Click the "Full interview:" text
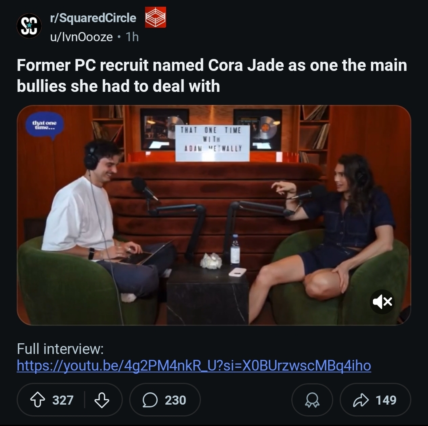Screen dimensions: 428x426 [60, 348]
